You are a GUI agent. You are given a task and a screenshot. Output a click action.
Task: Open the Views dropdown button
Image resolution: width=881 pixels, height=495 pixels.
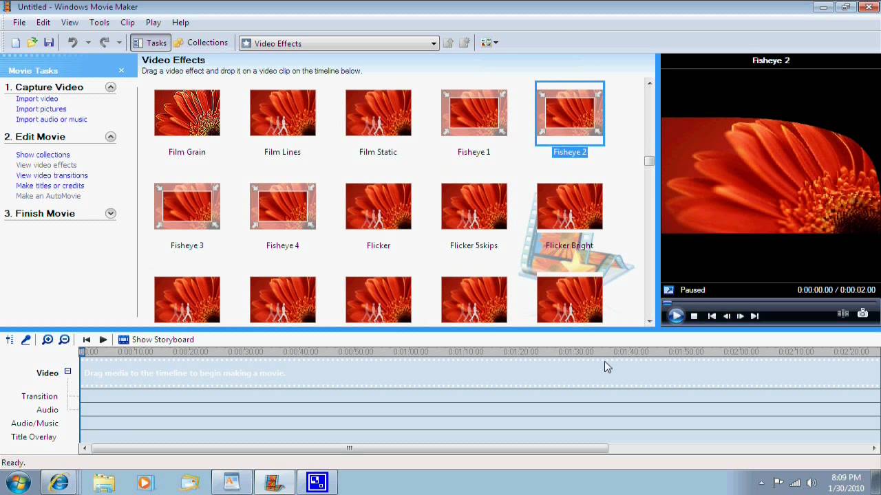pos(489,43)
